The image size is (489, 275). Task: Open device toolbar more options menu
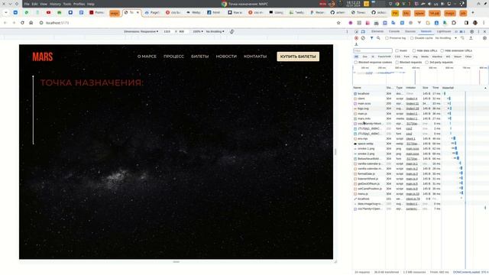347,31
